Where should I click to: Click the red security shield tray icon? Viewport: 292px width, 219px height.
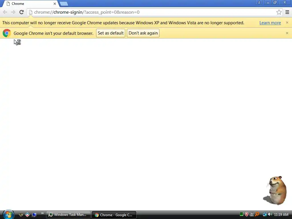247,214
